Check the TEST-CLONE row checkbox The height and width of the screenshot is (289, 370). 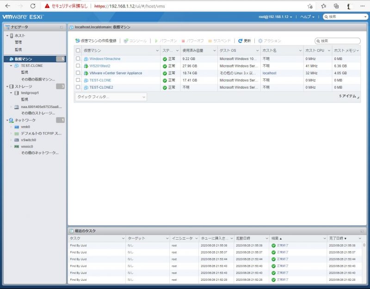coord(78,80)
